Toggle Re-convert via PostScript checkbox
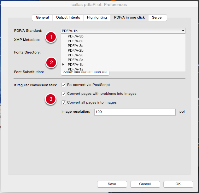This screenshot has height=193, width=199. coord(64,85)
